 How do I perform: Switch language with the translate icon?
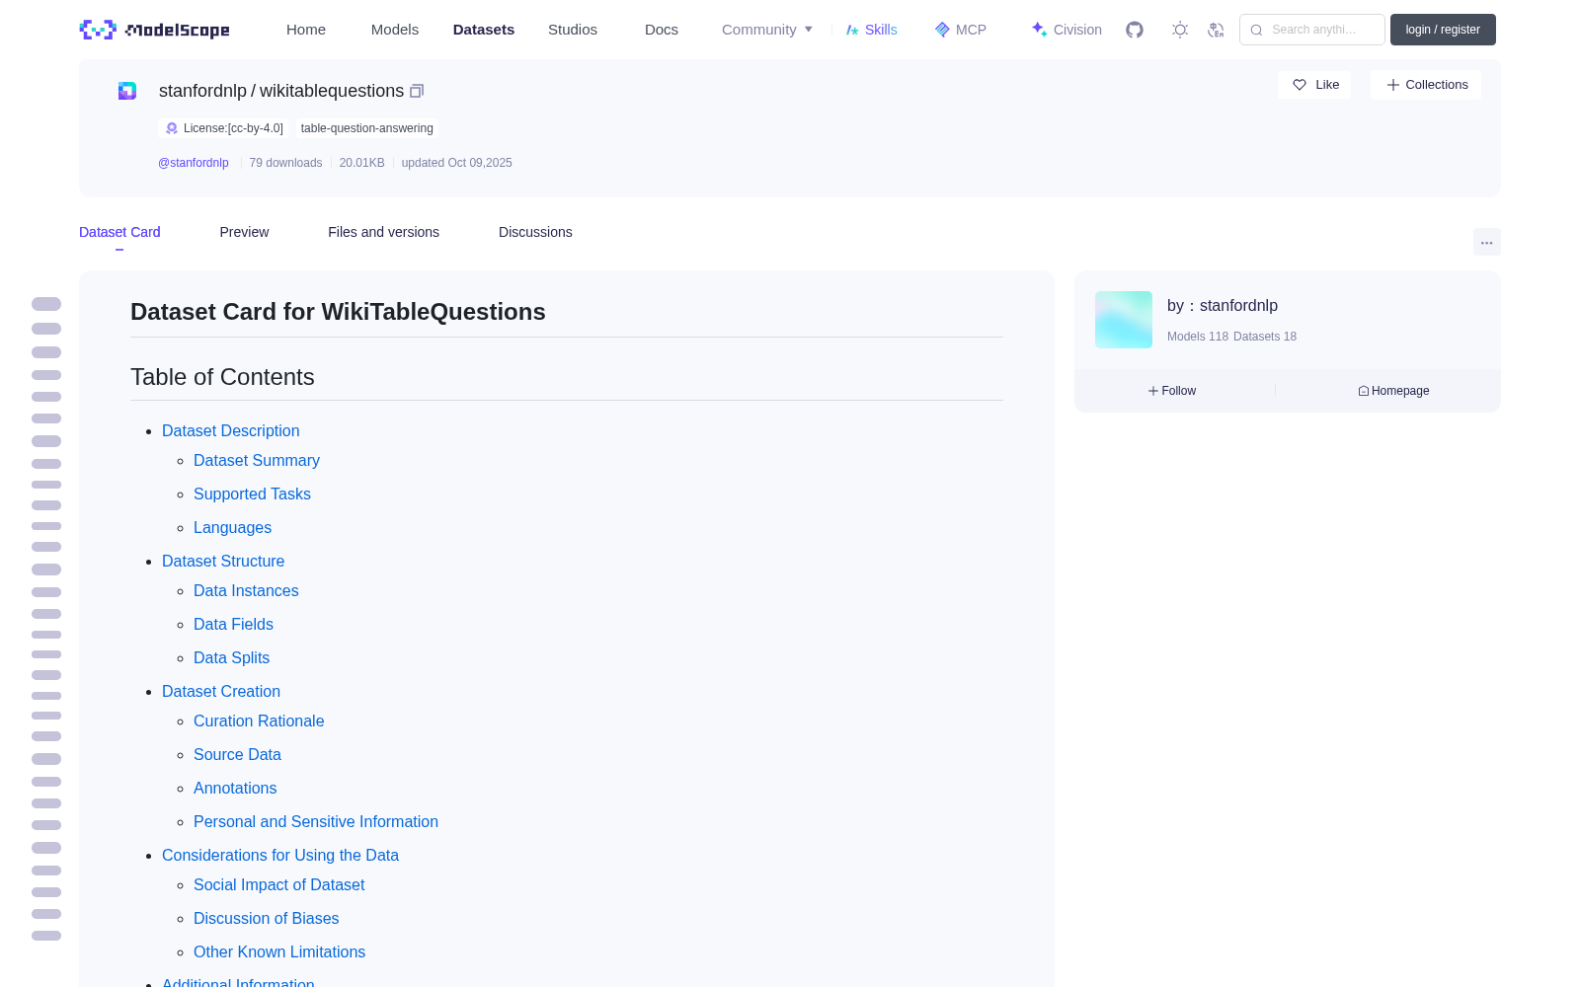1216,30
